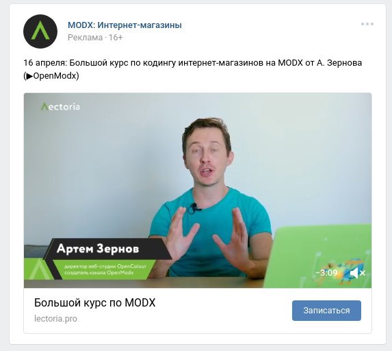Click the Артем Зернов name banner

pyautogui.click(x=98, y=249)
